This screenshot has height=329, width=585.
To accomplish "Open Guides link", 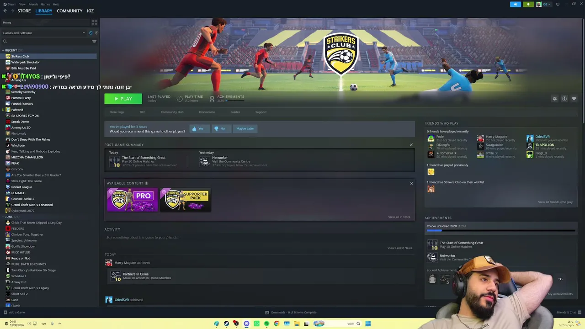I will (x=235, y=112).
